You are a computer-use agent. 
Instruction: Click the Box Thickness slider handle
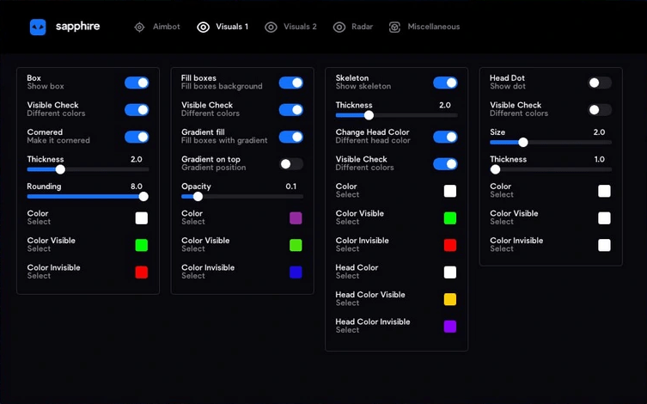tap(60, 169)
